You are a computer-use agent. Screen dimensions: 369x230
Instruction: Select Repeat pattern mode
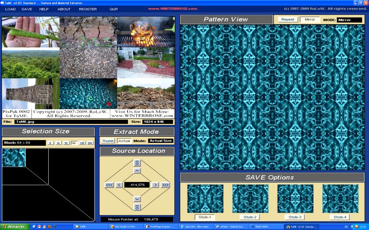[288, 20]
